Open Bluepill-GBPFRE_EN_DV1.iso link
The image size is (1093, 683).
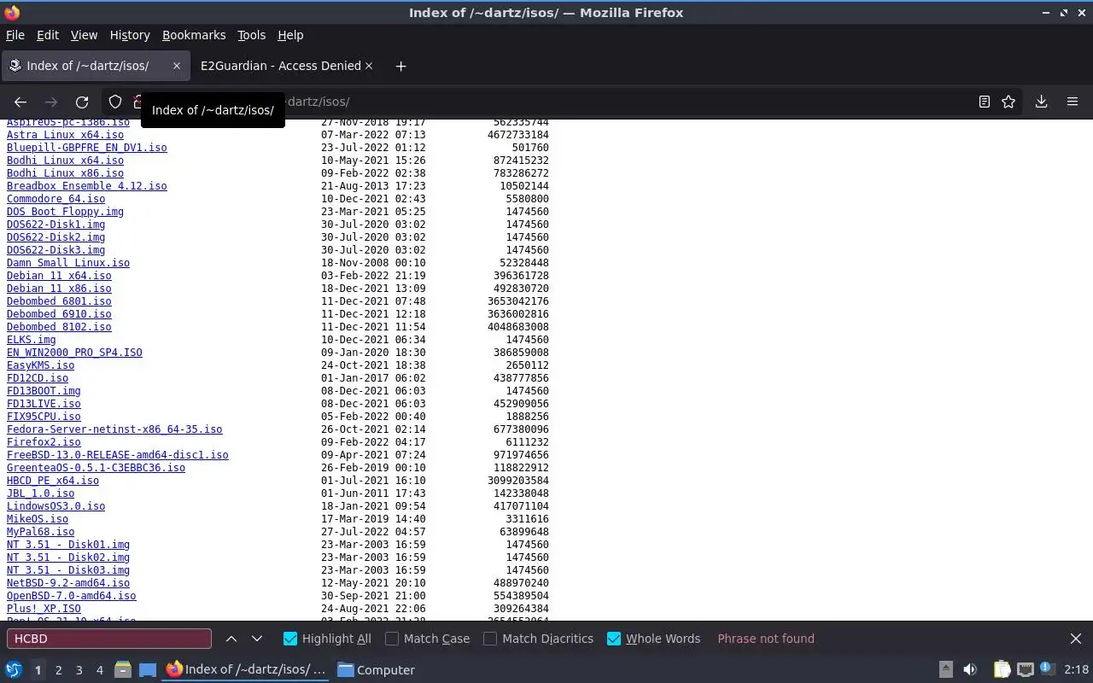[87, 148]
